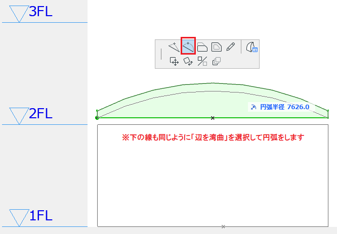
Task: Click the green node at shell's left corner
Action: coord(97,118)
